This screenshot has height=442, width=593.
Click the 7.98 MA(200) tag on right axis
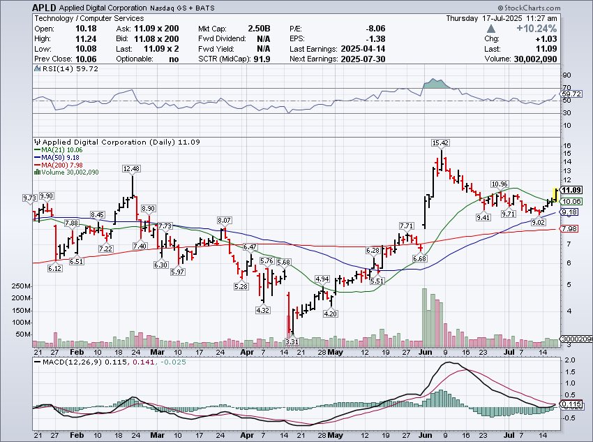[569, 228]
